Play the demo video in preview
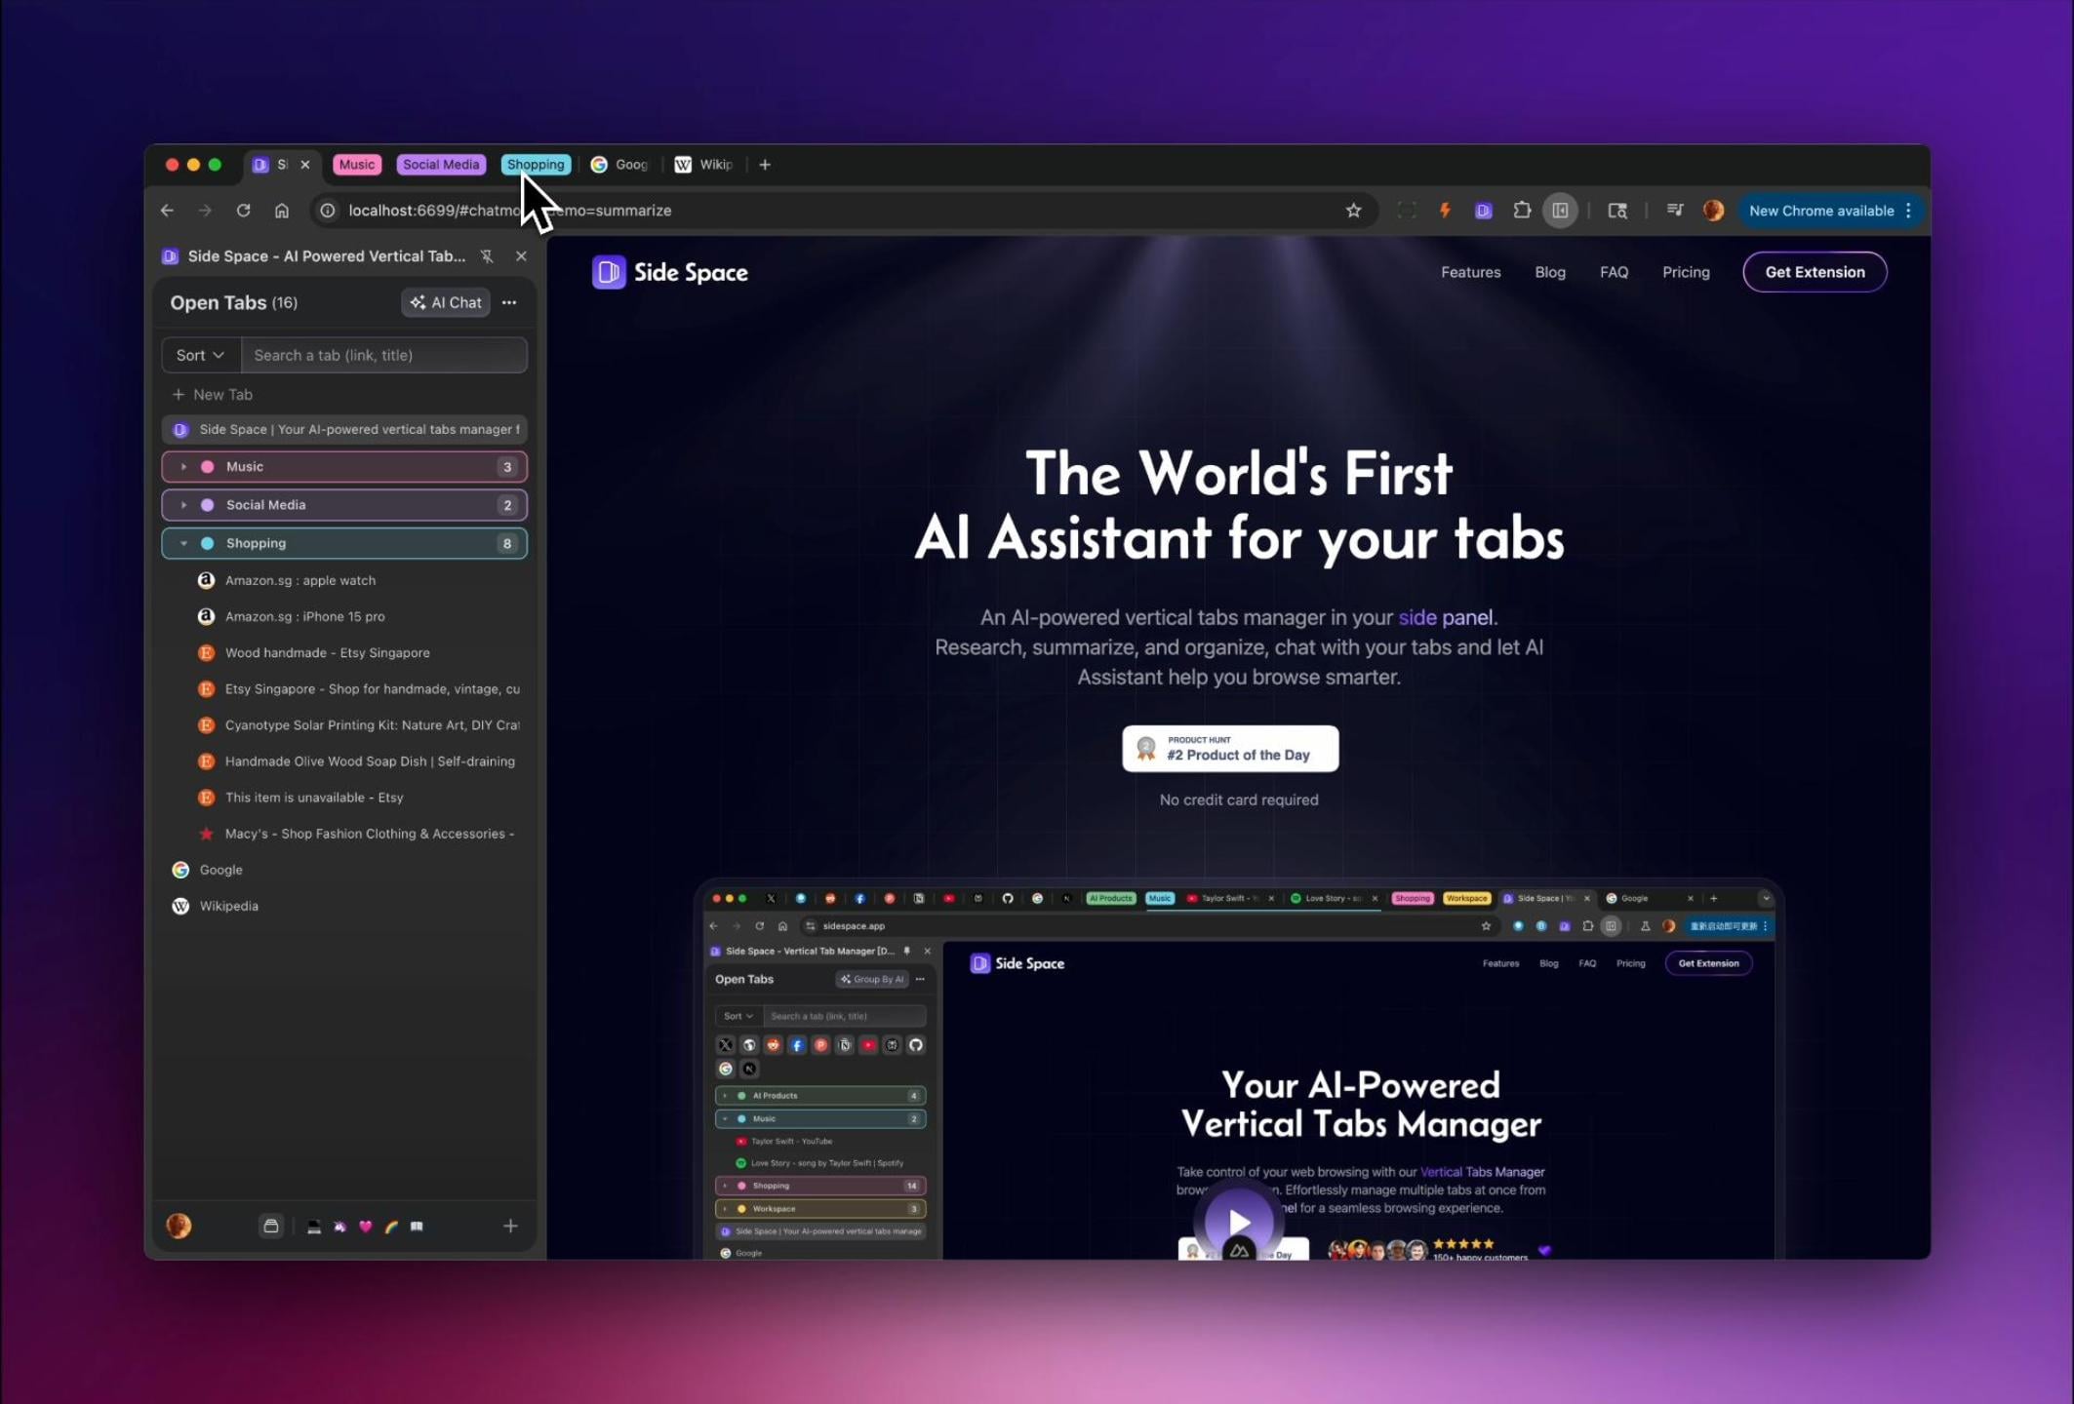Viewport: 2074px width, 1404px height. coord(1238,1222)
